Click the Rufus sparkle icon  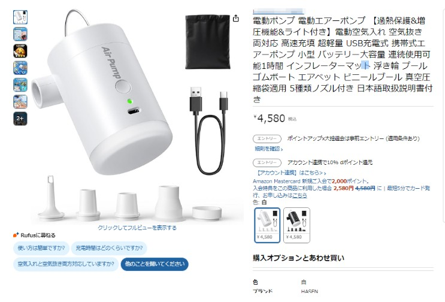coord(16,235)
